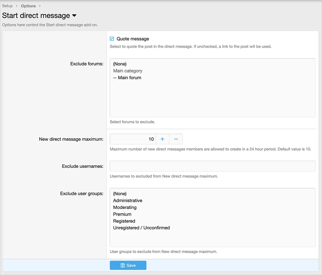322x275 pixels.
Task: Select (None) in Exclude user groups list
Action: 120,194
